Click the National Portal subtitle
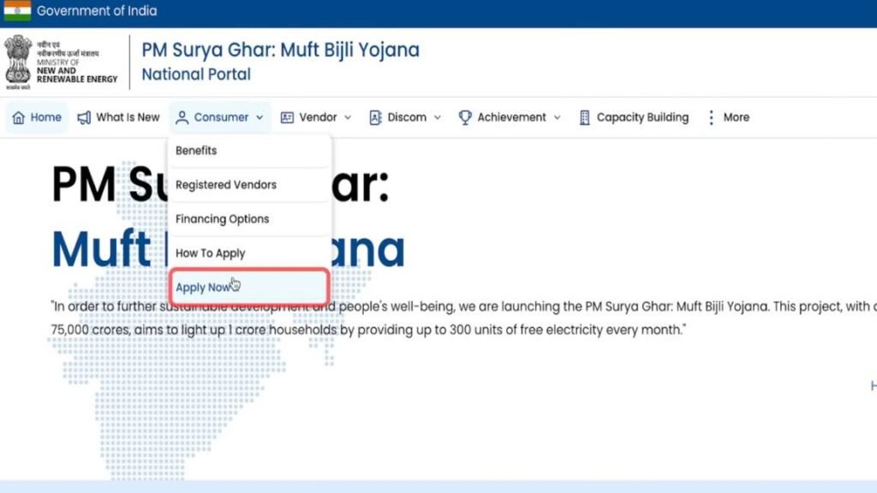 pos(196,74)
